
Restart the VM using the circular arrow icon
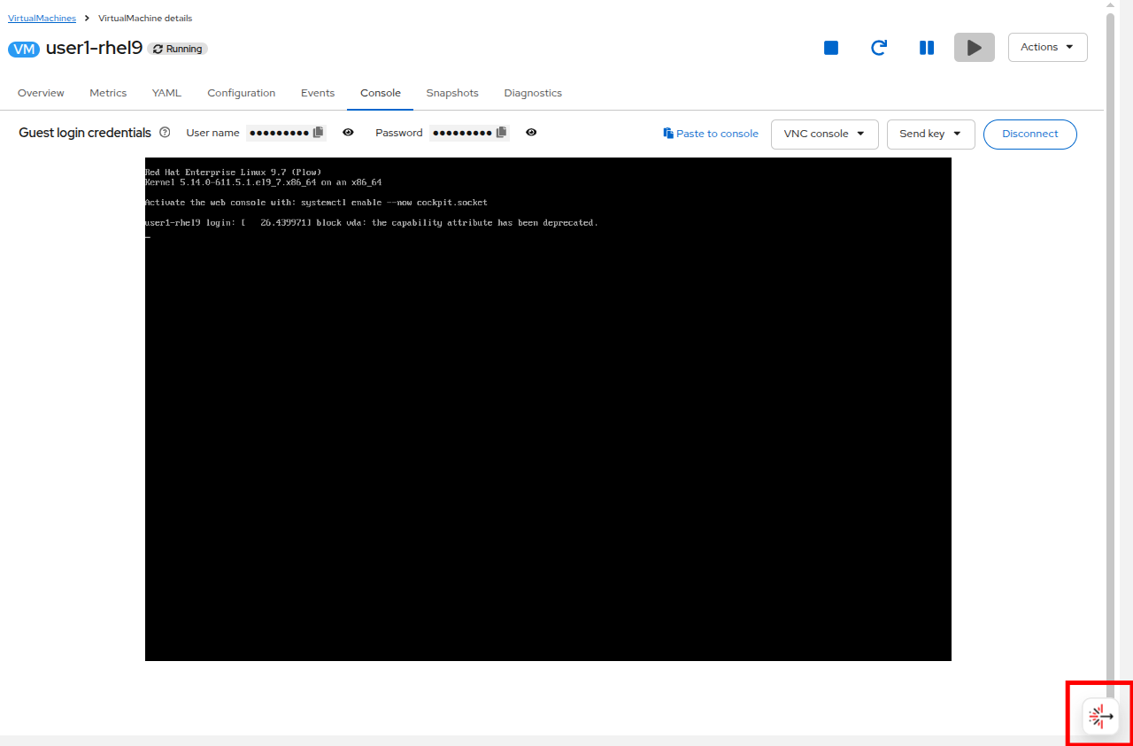pos(878,48)
